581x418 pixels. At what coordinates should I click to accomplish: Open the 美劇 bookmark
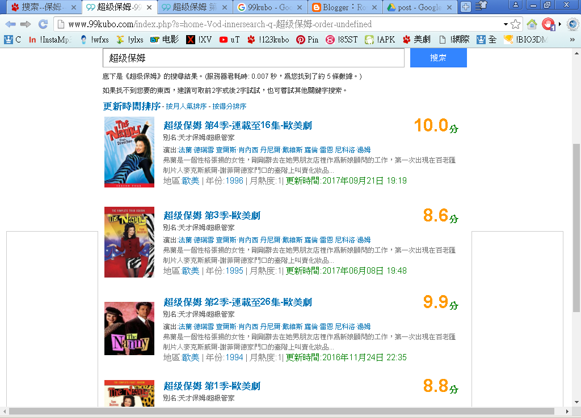point(417,40)
